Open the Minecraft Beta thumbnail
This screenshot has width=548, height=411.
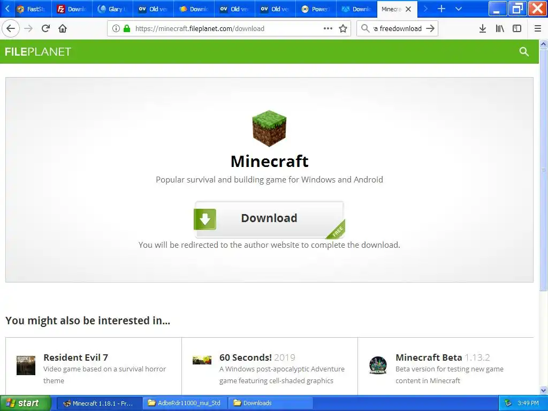pyautogui.click(x=378, y=365)
